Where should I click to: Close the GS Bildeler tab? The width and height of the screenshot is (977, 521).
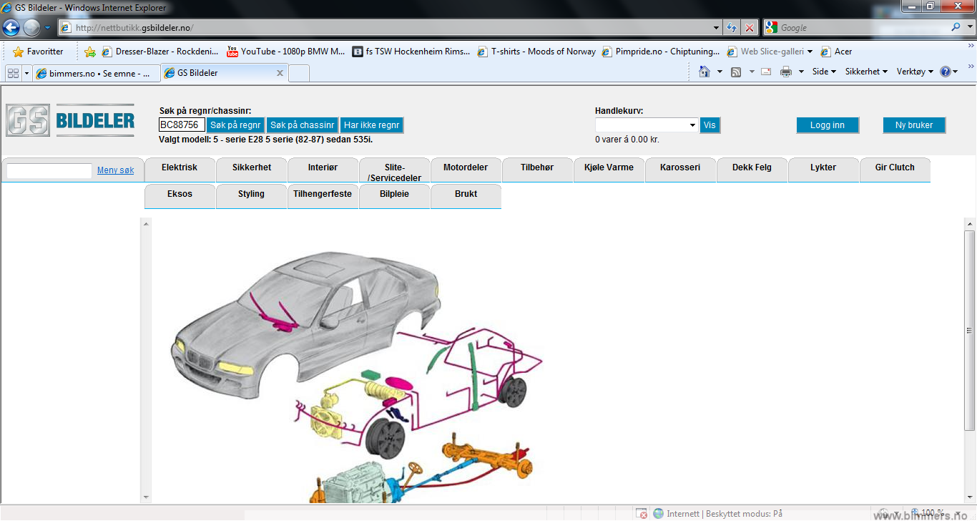point(280,73)
